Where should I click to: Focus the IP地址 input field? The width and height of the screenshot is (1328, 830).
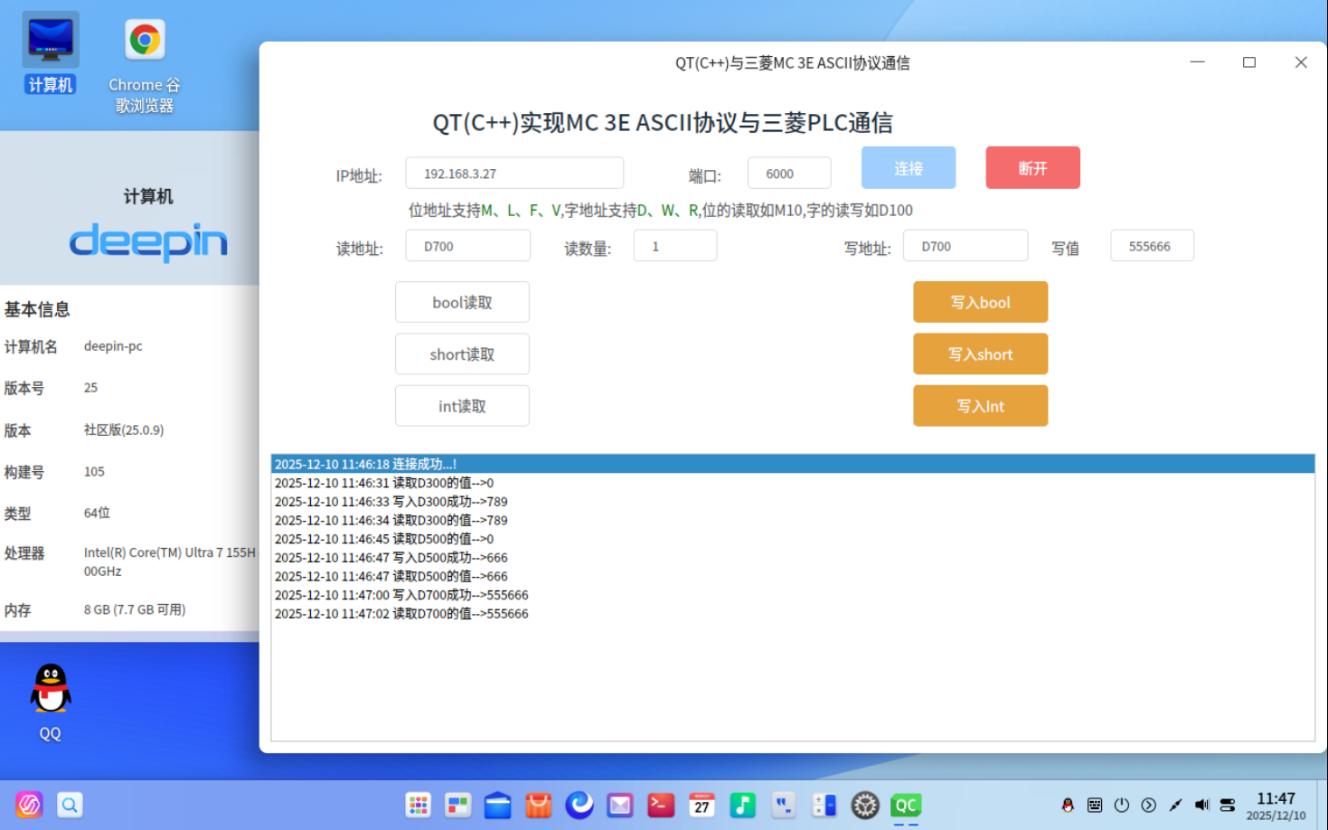(514, 173)
